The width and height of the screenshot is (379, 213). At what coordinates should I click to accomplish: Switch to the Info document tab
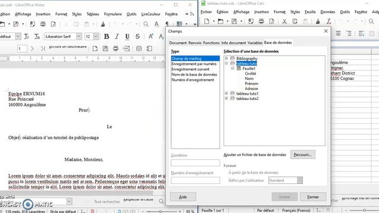233,43
